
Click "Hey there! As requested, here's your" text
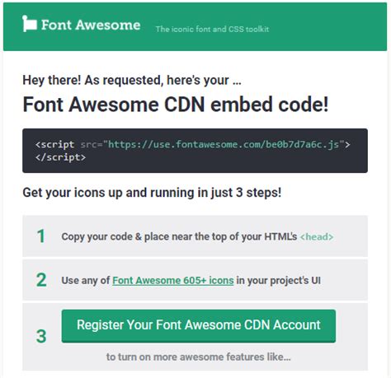[132, 81]
